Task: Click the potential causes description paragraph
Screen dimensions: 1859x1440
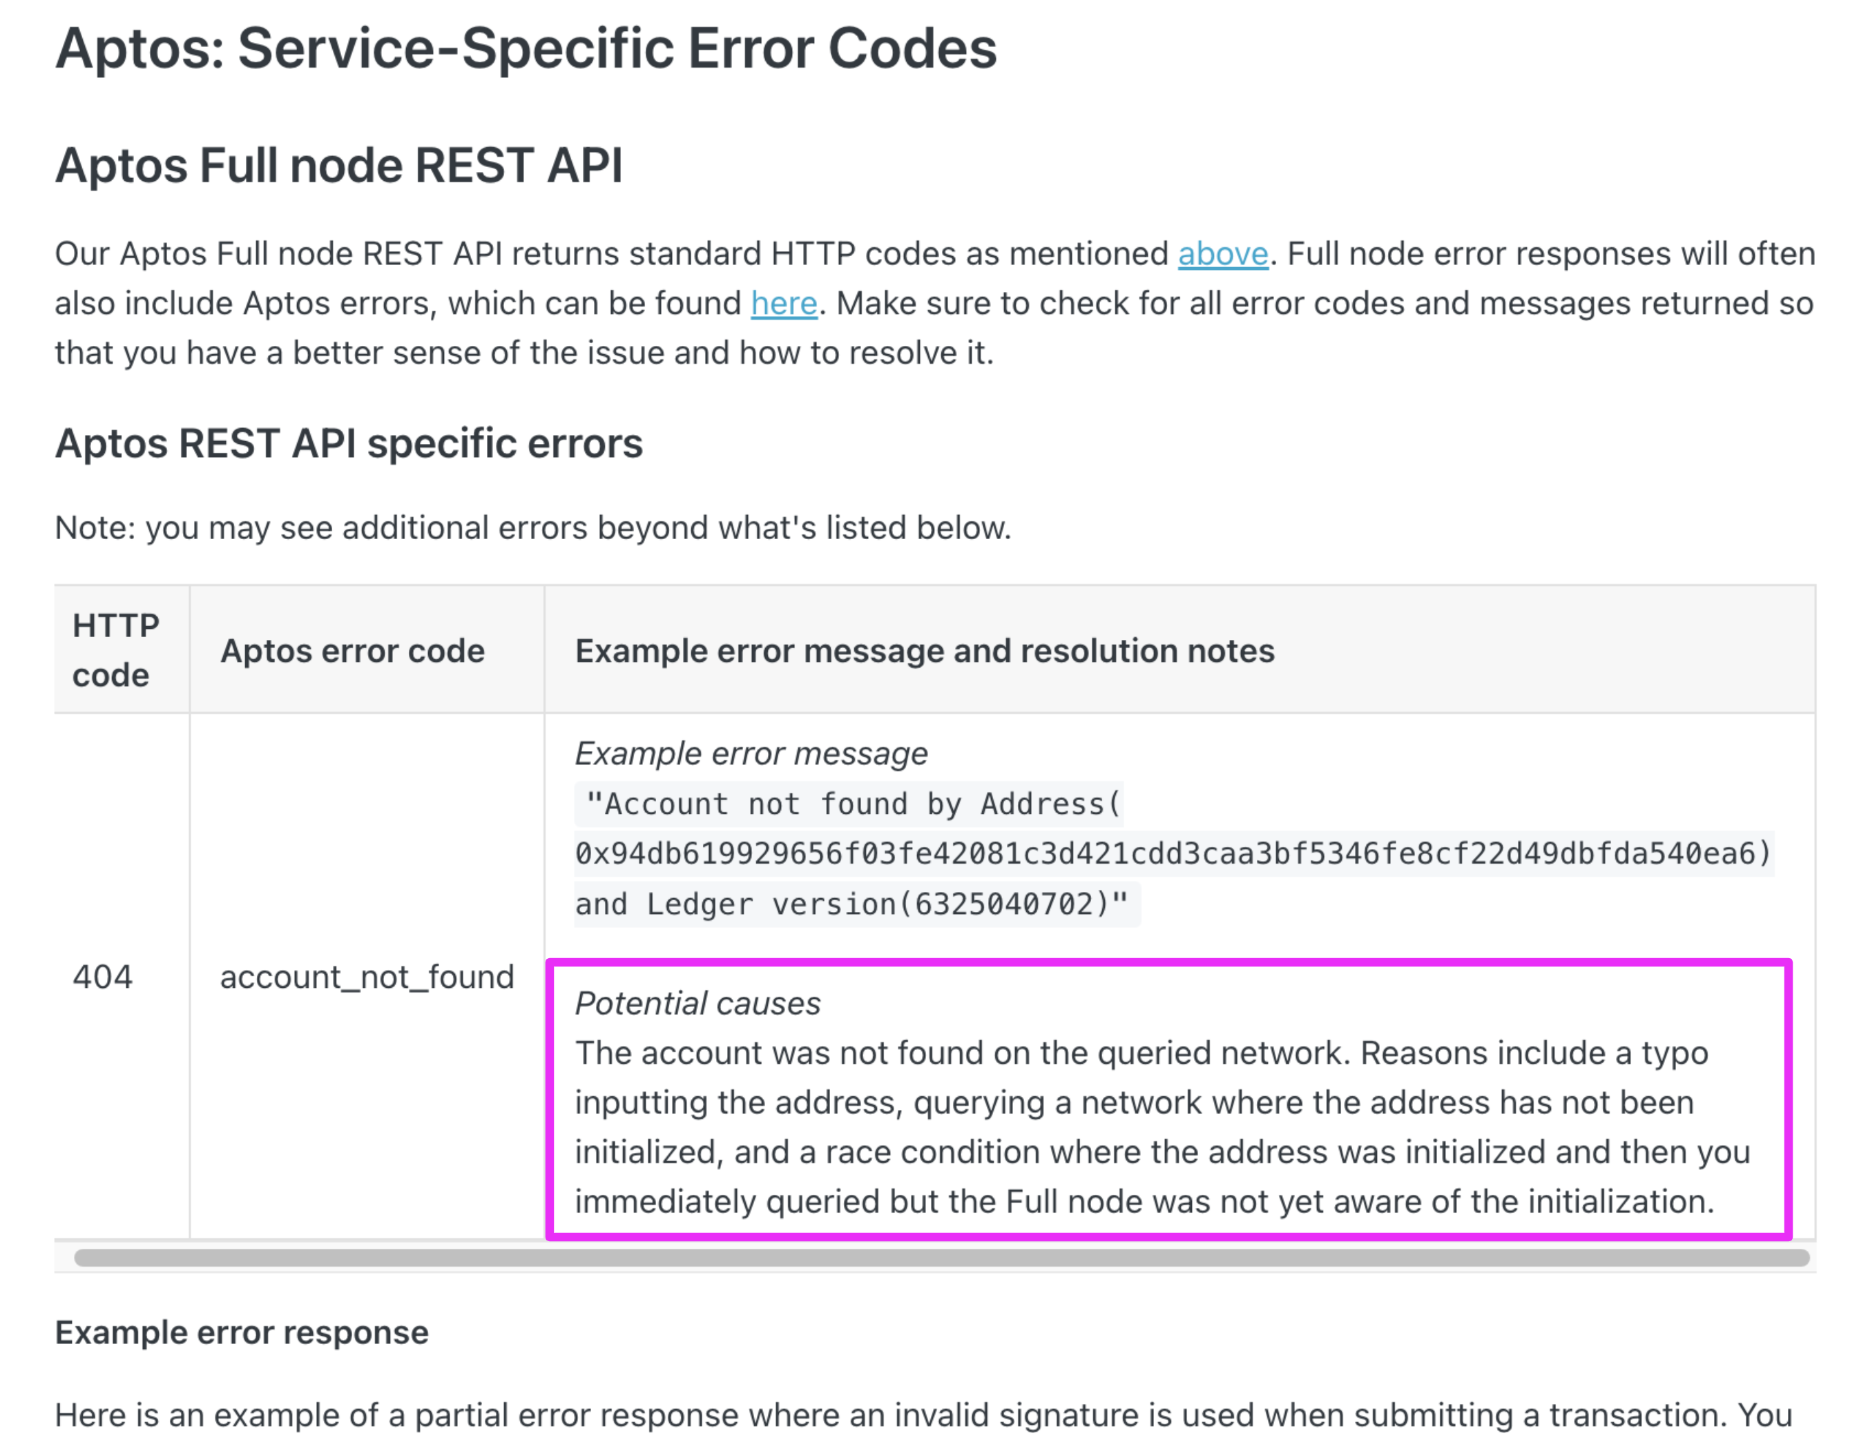Action: coord(1163,1127)
